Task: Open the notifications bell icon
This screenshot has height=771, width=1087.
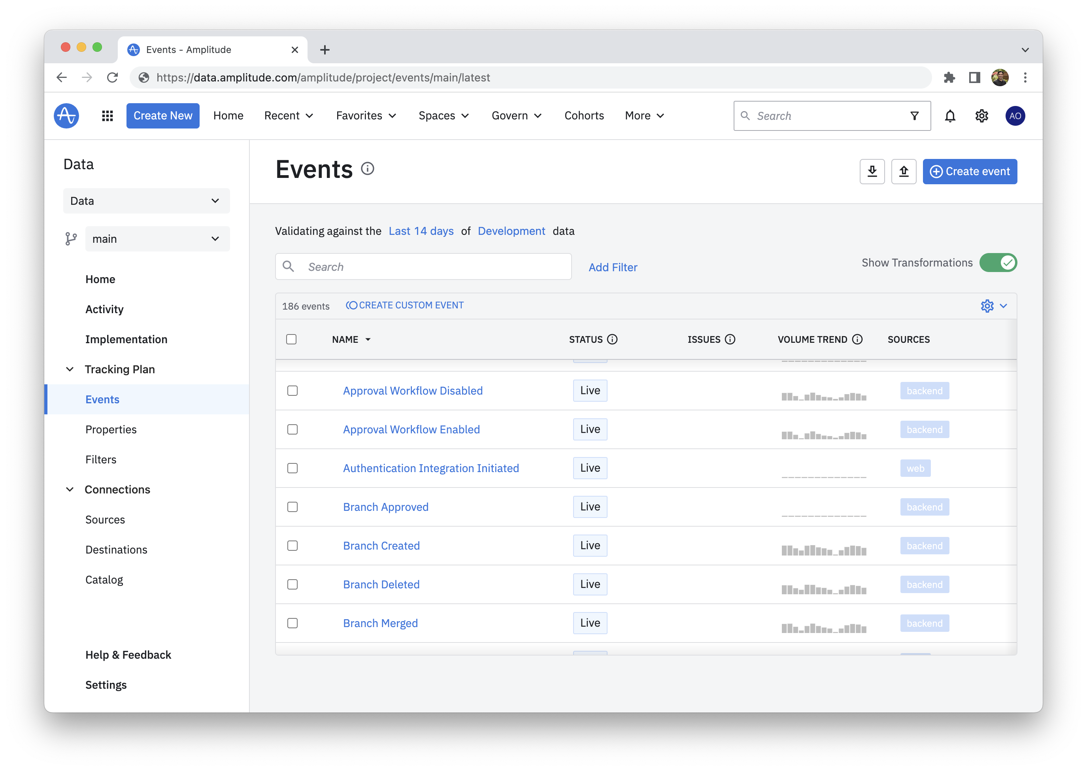Action: pyautogui.click(x=950, y=116)
